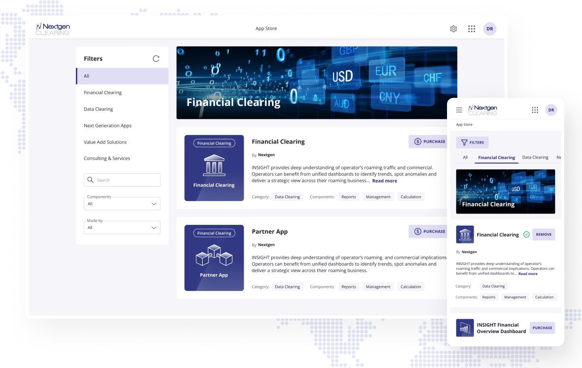
Task: Open Read more in mobile description
Action: [x=528, y=274]
